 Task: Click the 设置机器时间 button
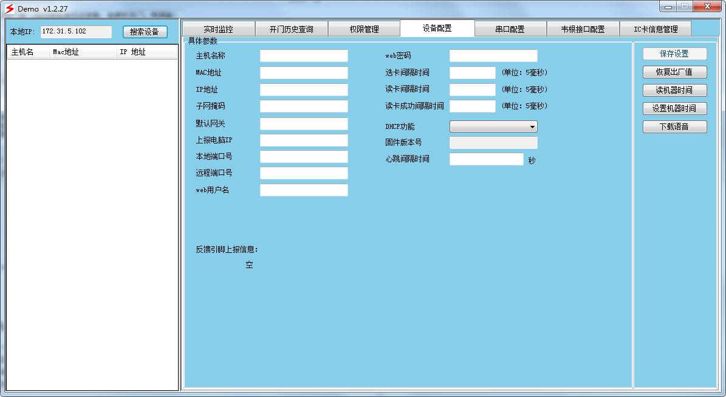[x=674, y=109]
